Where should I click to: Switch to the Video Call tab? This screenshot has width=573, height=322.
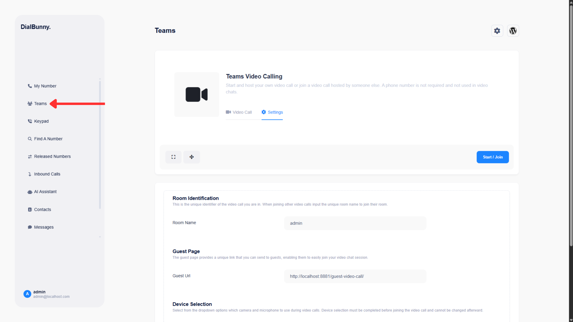click(239, 112)
